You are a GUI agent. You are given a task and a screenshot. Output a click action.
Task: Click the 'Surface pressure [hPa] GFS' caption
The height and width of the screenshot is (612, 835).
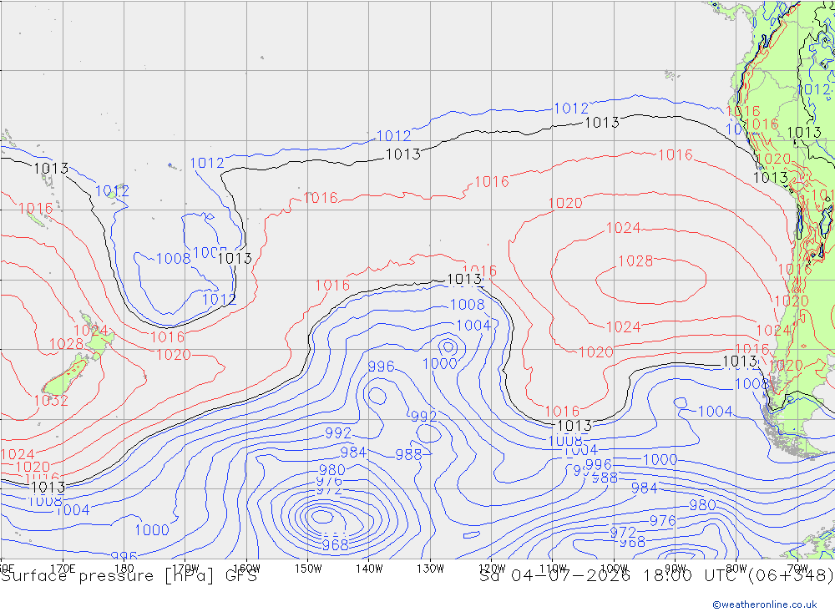click(129, 576)
